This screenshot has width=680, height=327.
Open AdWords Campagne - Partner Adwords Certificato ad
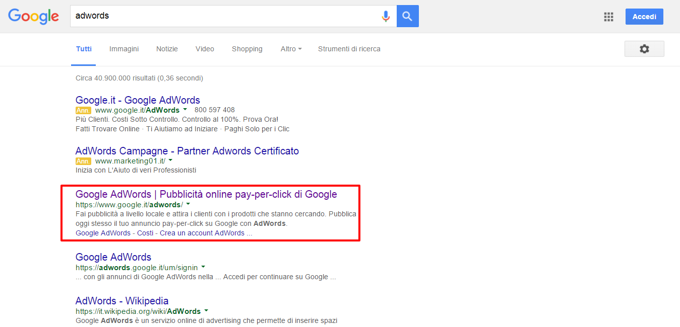187,151
